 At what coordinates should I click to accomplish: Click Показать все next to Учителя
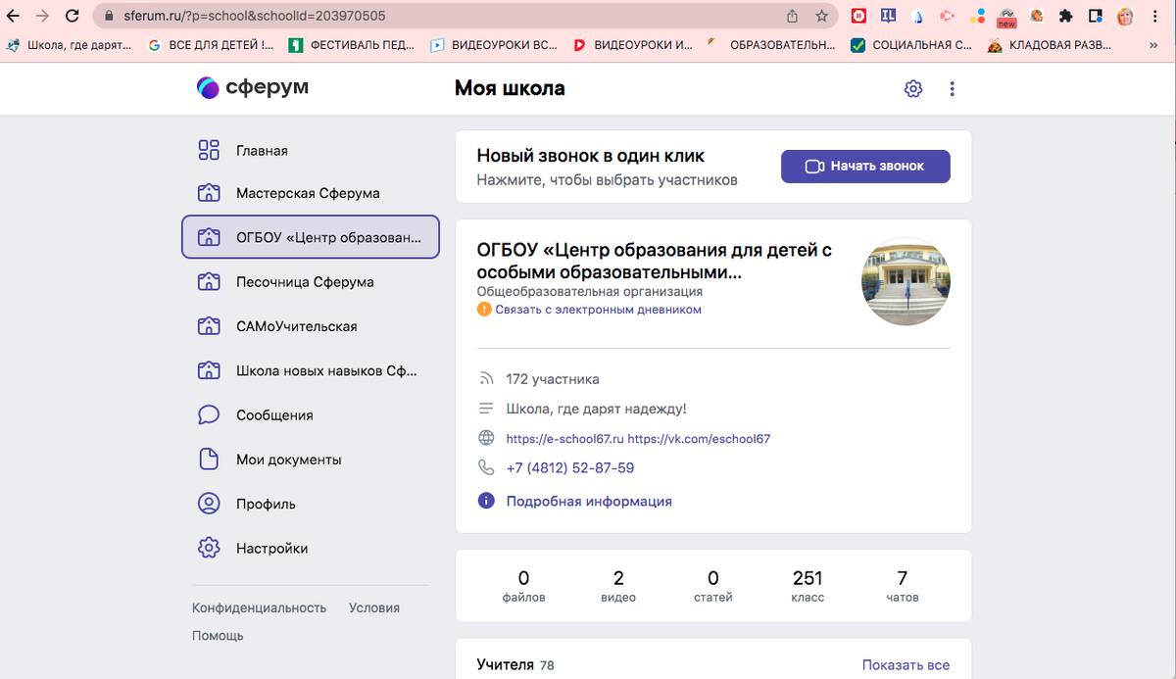coord(906,665)
